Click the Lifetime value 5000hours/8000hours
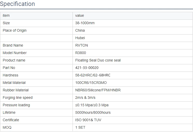Screen dimensions: 193x132 click(x=93, y=112)
